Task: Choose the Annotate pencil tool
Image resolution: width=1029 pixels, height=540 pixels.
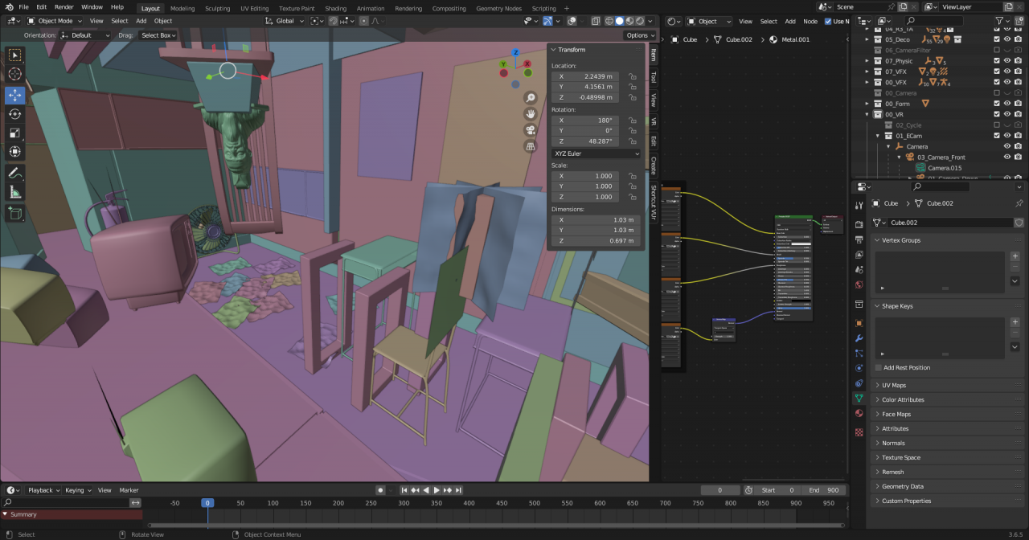Action: pos(15,174)
